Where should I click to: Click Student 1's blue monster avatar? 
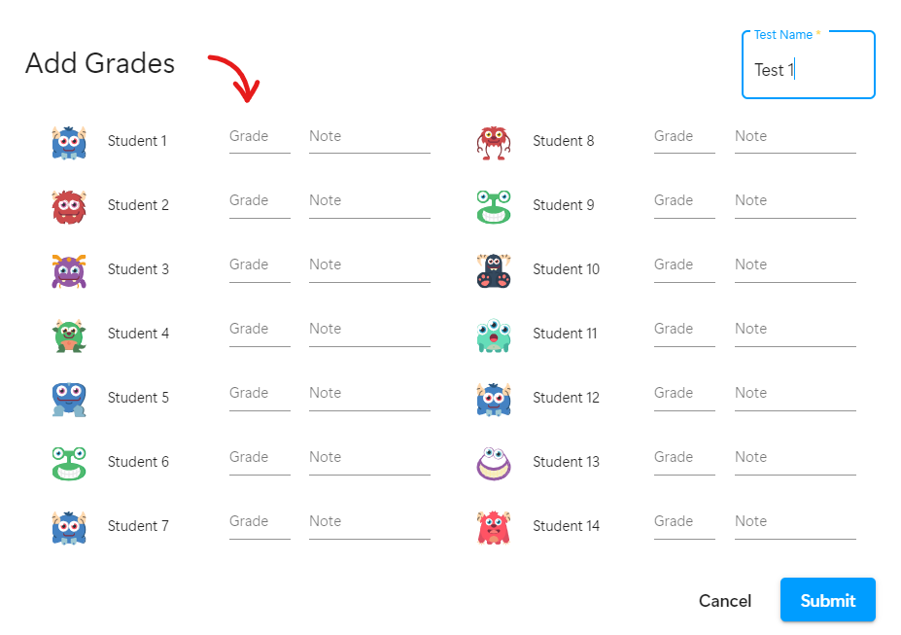tap(68, 141)
